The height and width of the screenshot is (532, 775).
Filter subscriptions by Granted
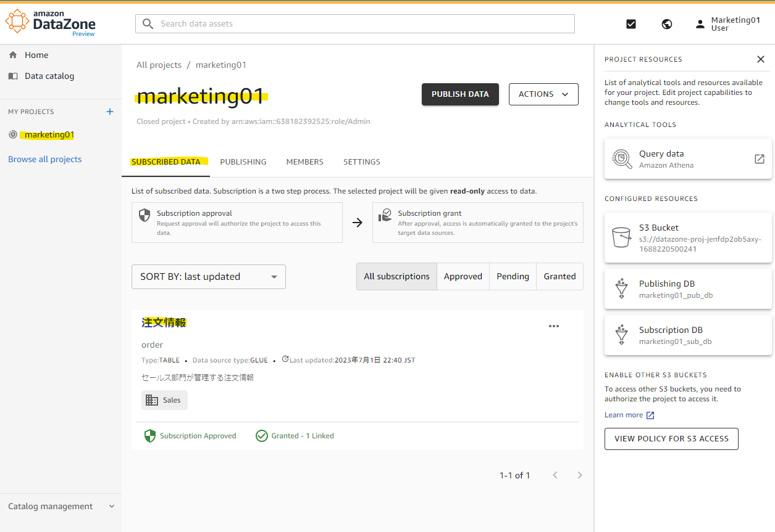point(560,276)
